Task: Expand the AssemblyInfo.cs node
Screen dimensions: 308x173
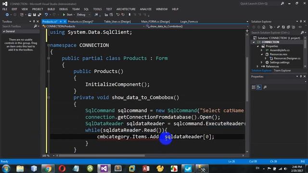Action: coord(261,50)
